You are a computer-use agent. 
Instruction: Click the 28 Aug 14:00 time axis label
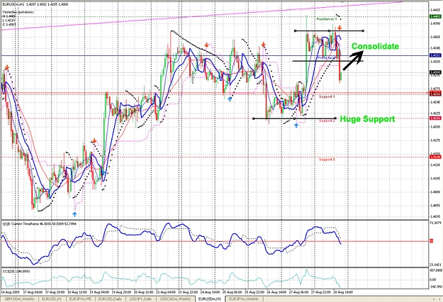[343, 292]
